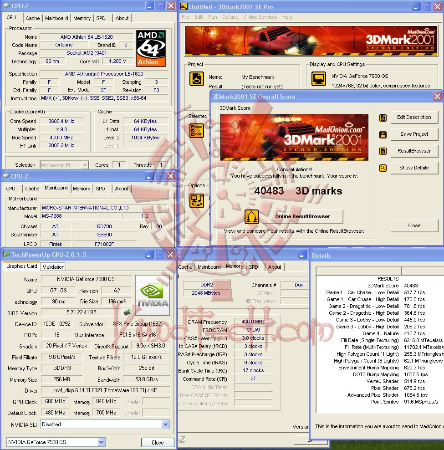Open About tab in top CPU-Z window
Image resolution: width=444 pixels, height=450 pixels.
122,18
